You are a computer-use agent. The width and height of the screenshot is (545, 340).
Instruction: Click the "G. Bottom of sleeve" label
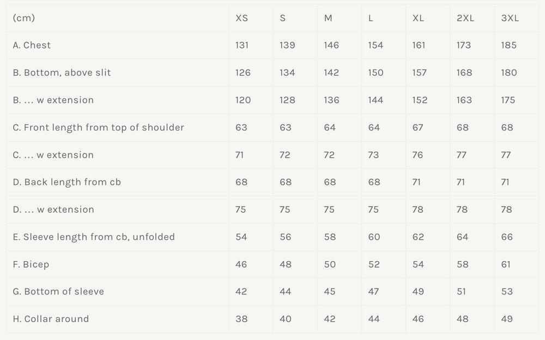tap(58, 292)
